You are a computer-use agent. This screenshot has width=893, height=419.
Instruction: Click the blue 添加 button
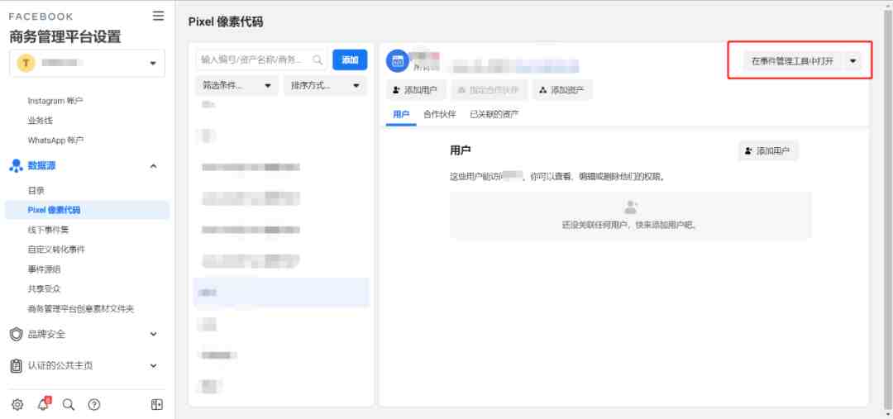(x=350, y=60)
